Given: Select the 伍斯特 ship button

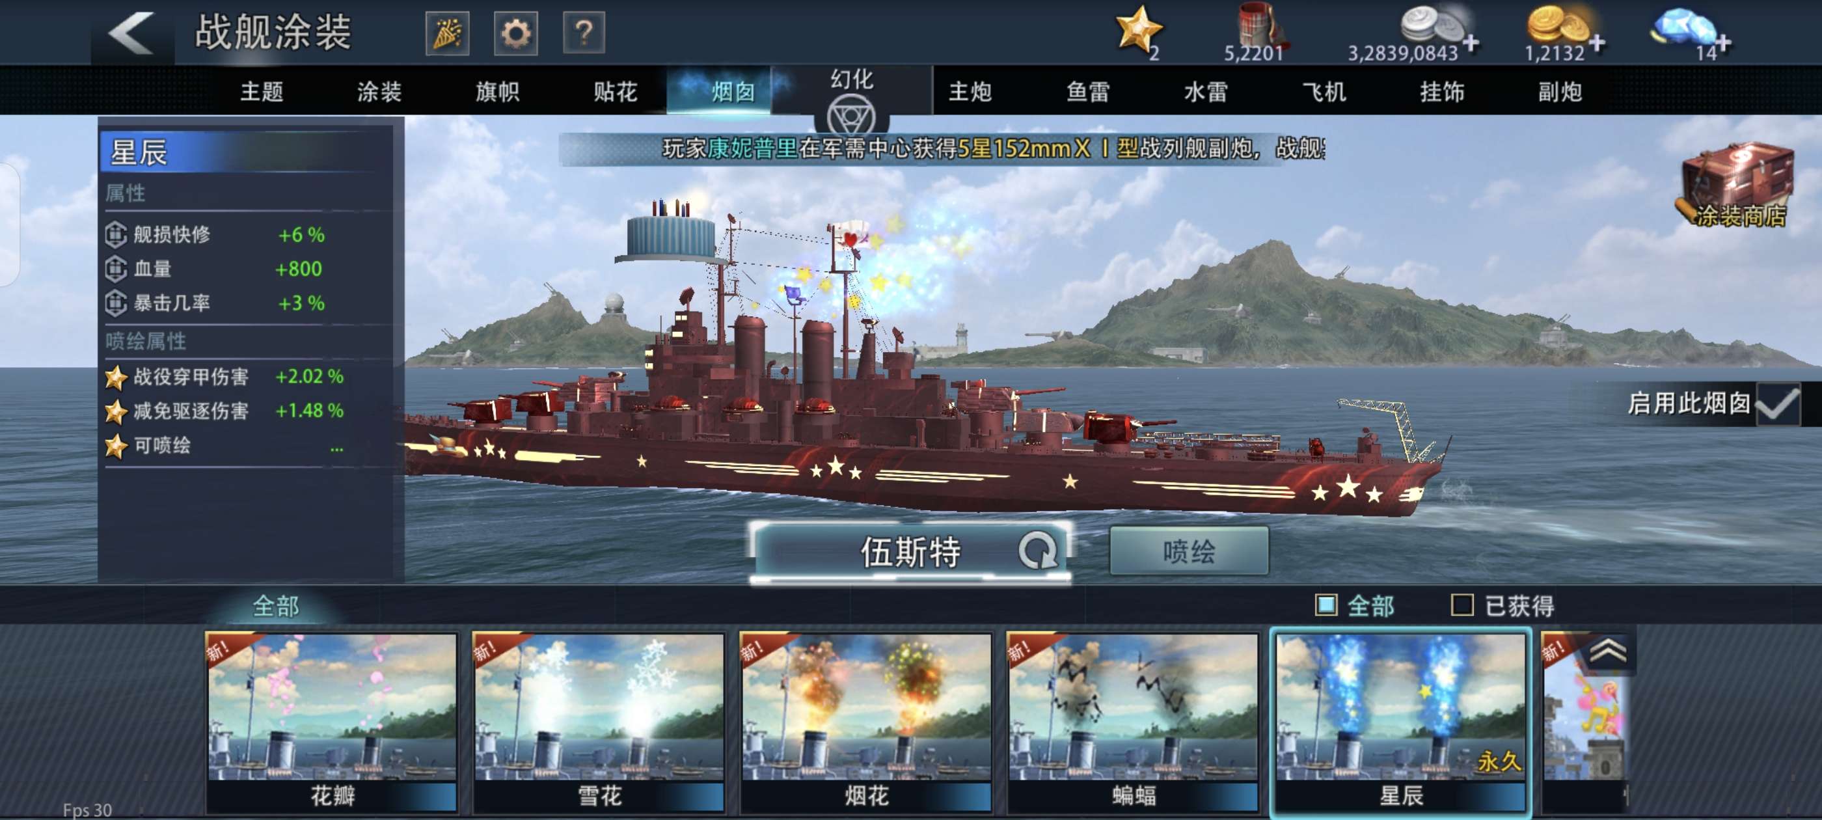Looking at the screenshot, I should (x=911, y=551).
